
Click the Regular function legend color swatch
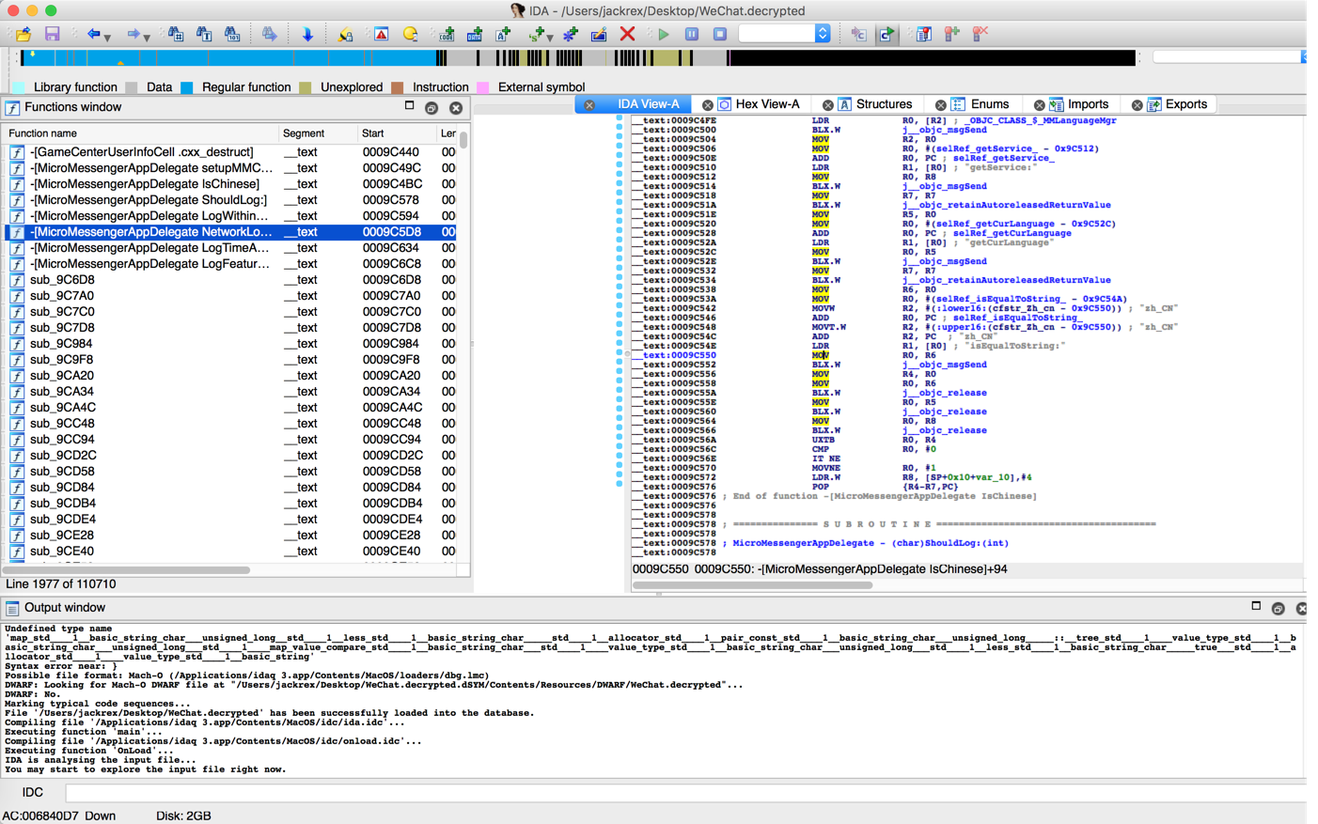tap(187, 87)
